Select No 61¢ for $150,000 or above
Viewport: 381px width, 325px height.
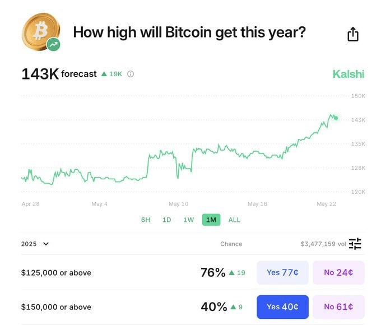(x=338, y=307)
